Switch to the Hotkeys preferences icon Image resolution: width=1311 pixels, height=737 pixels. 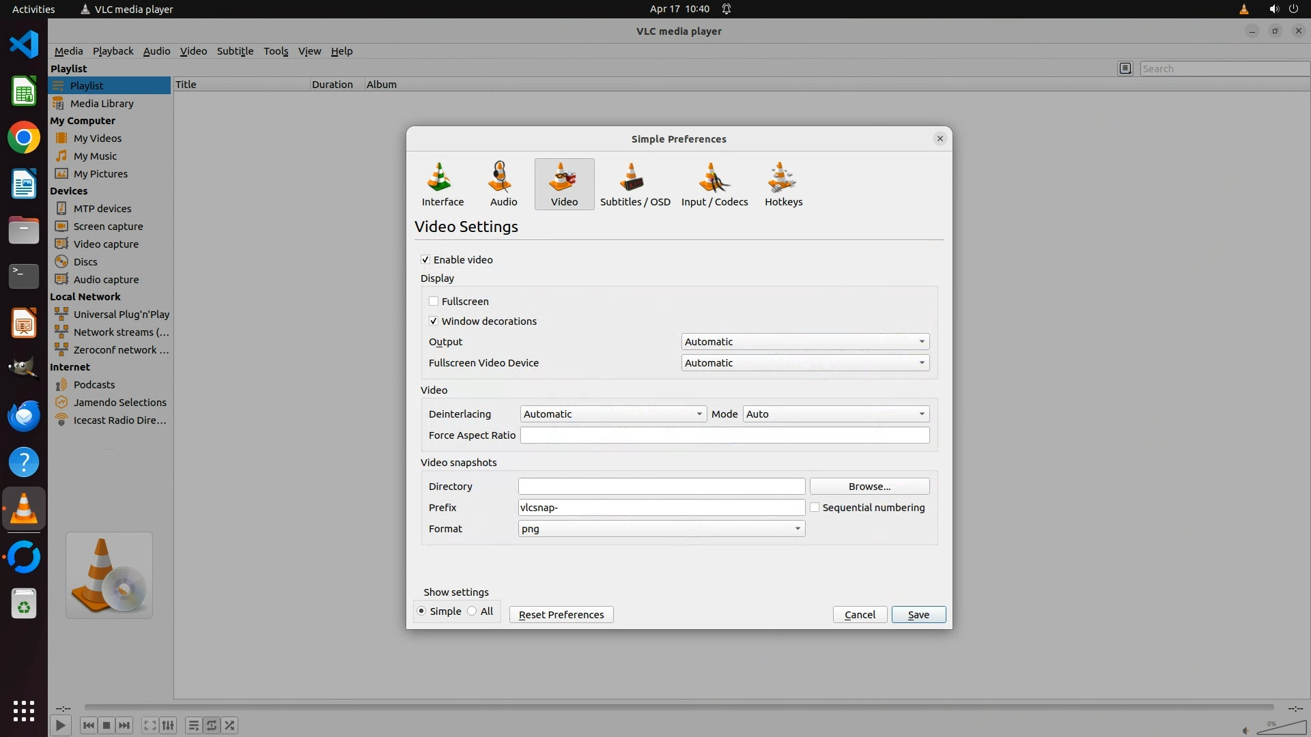click(783, 184)
